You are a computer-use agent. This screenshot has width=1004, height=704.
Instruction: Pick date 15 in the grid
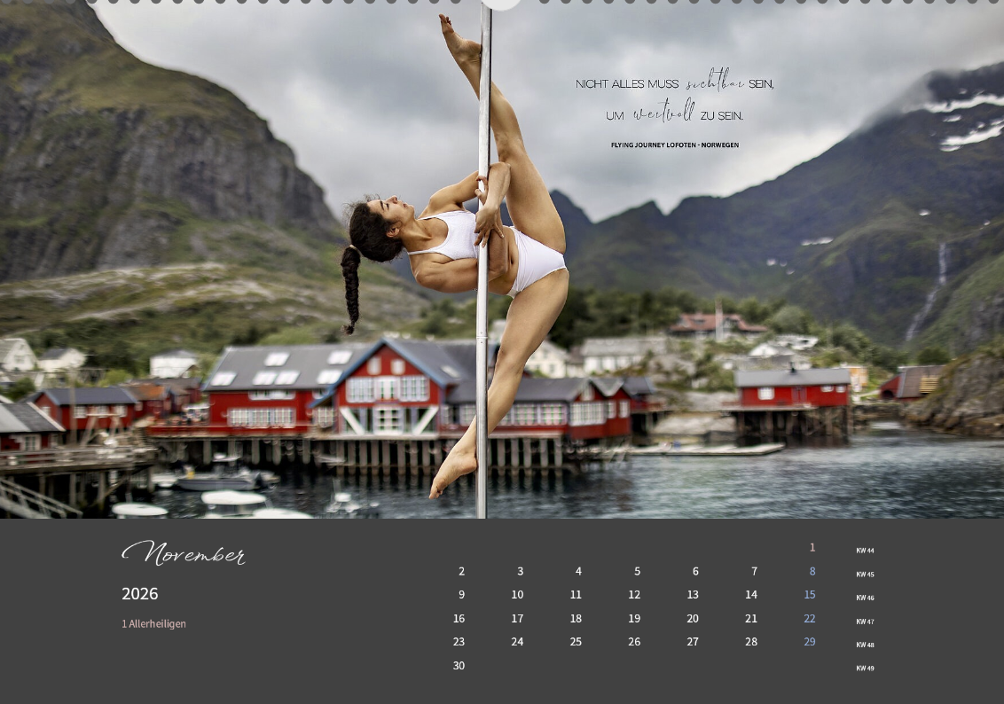(x=809, y=595)
